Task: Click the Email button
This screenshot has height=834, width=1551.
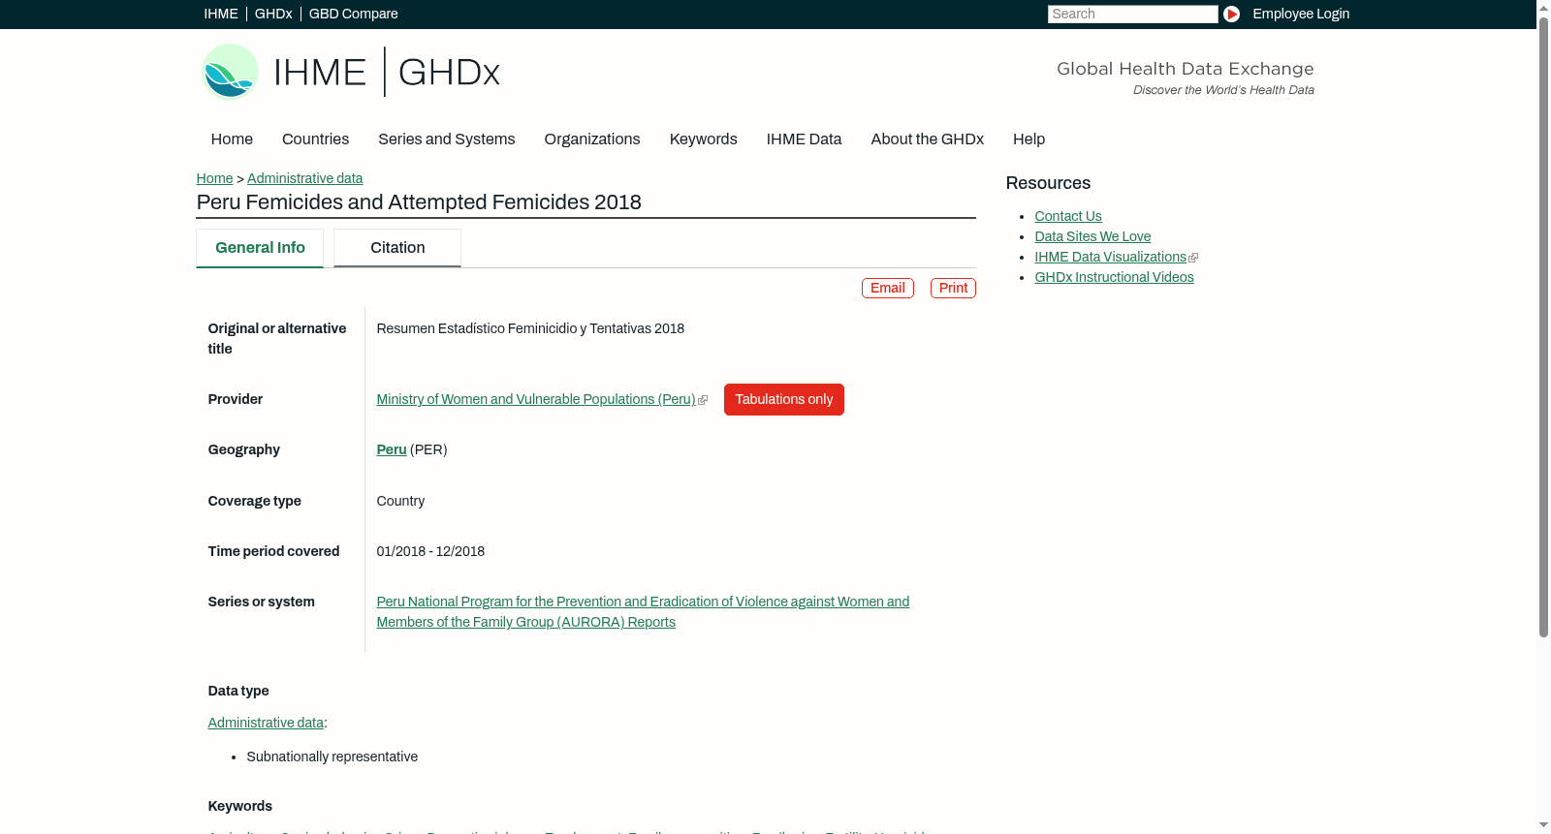Action: tap(888, 288)
